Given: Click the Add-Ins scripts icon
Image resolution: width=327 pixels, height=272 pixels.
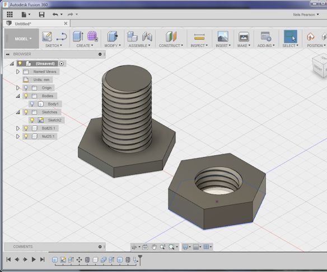Looking at the screenshot, I should [x=266, y=37].
